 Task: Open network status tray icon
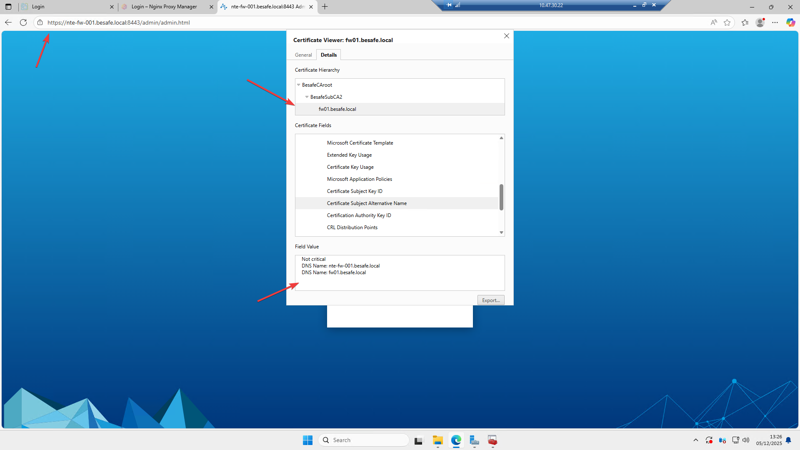click(x=735, y=440)
